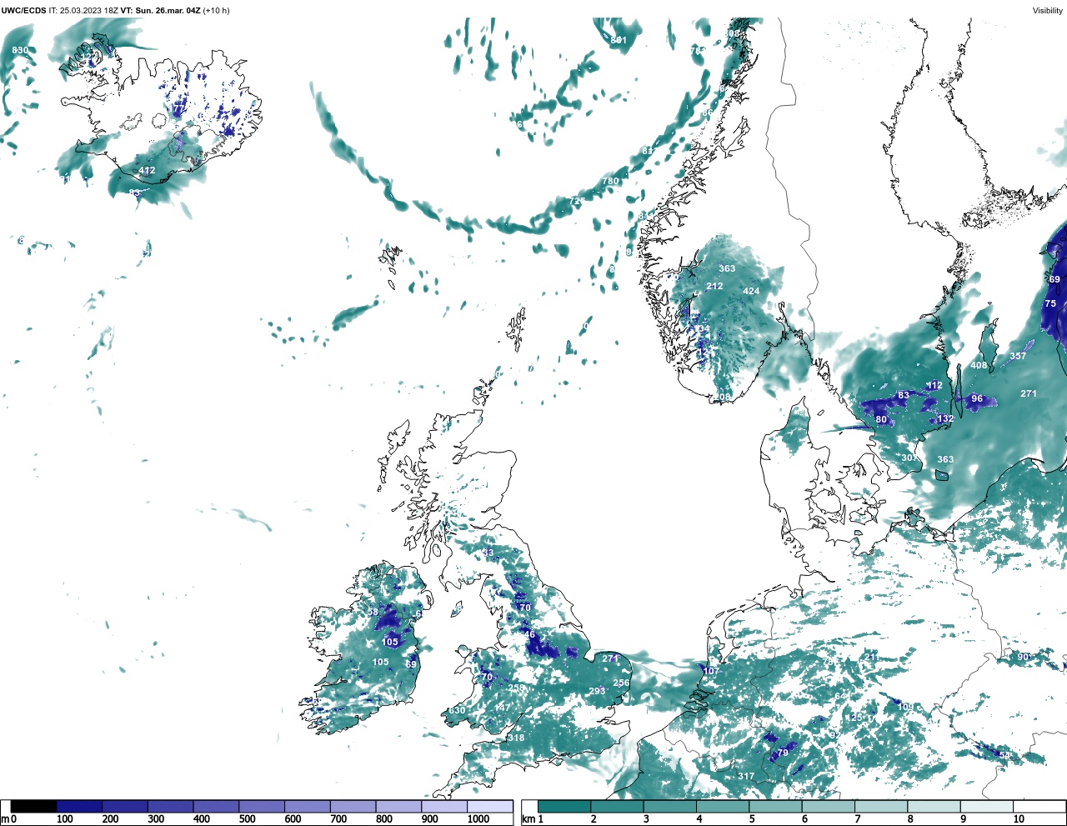
Task: Click the black 0–100 m legend swatch
Action: [x=33, y=806]
